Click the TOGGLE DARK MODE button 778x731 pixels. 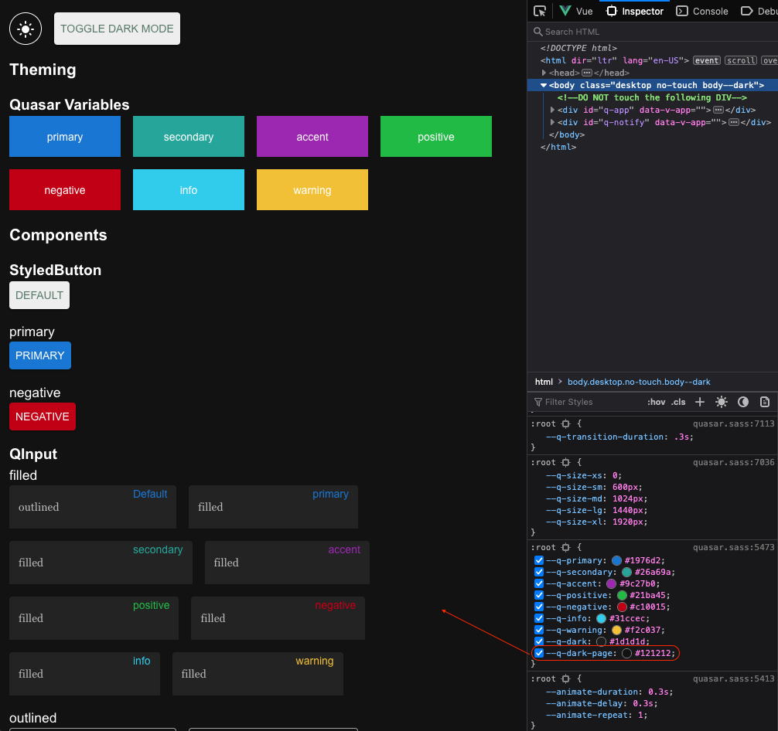117,28
